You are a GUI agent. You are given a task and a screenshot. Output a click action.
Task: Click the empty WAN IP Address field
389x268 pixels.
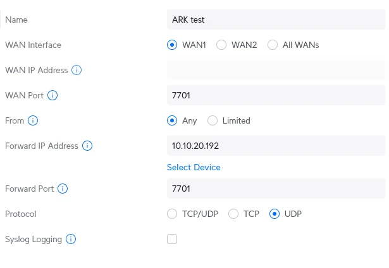(x=276, y=70)
